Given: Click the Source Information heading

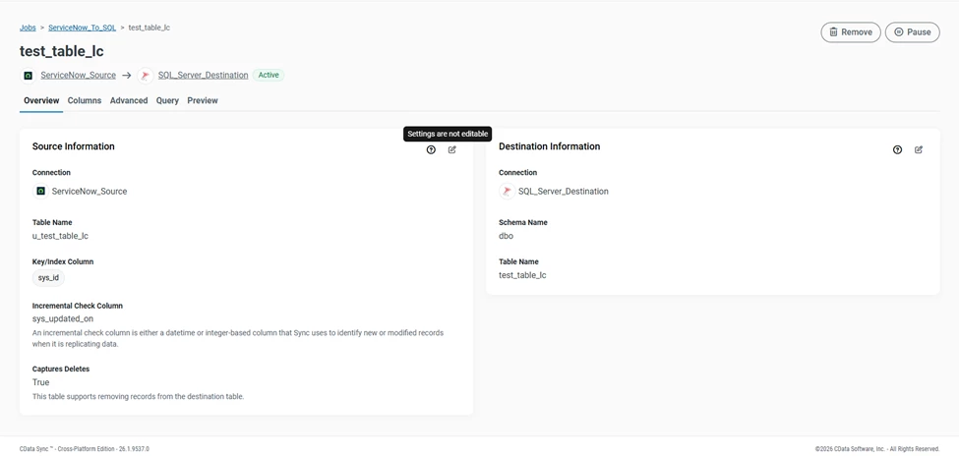Looking at the screenshot, I should tap(74, 146).
